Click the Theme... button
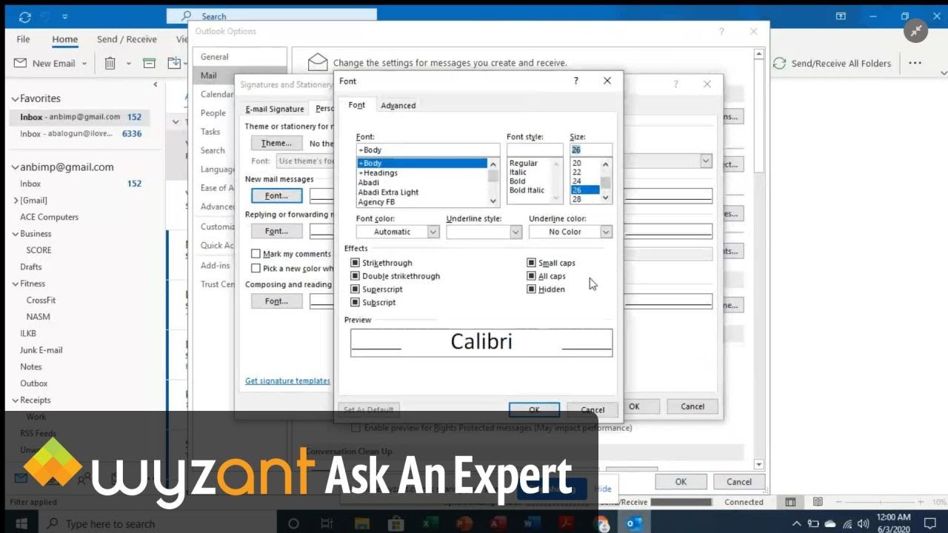This screenshot has width=948, height=533. (x=276, y=144)
